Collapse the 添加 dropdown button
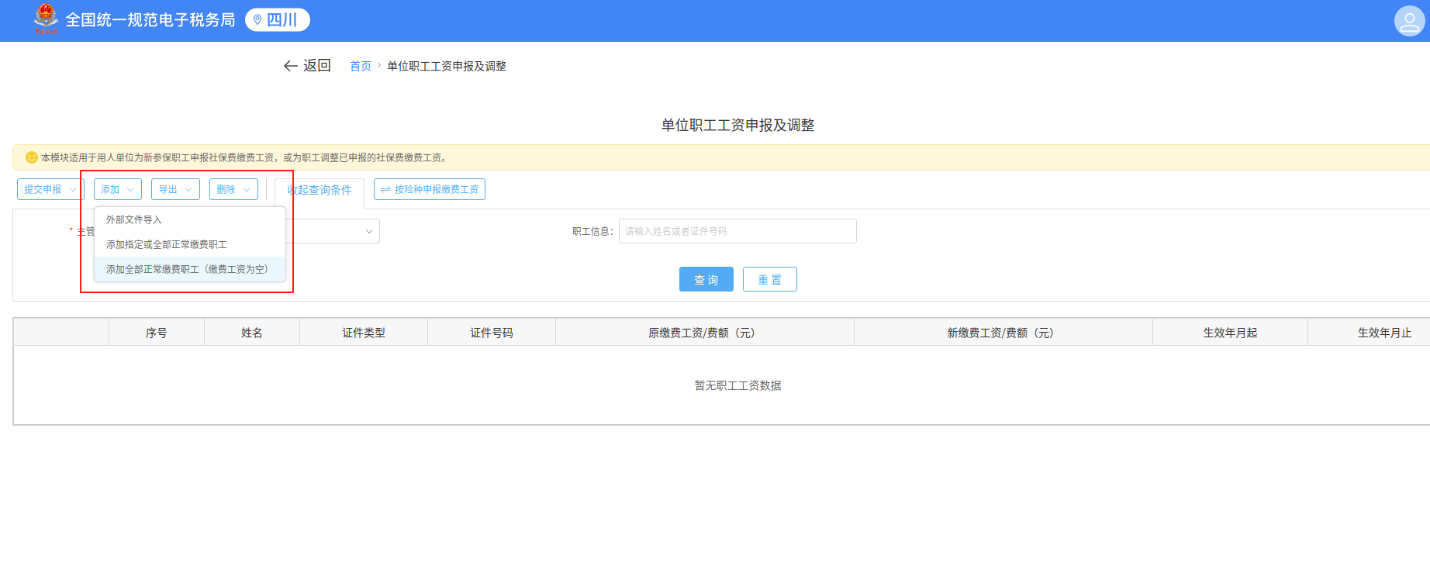1430x573 pixels. pos(117,189)
